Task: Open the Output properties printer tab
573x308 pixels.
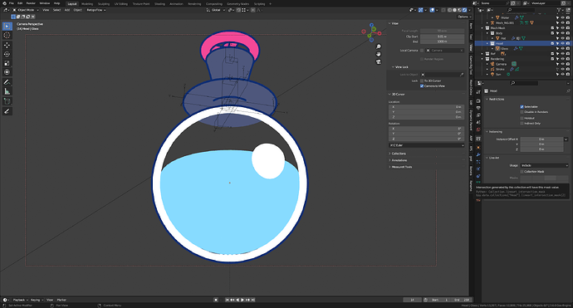Action: point(478,107)
